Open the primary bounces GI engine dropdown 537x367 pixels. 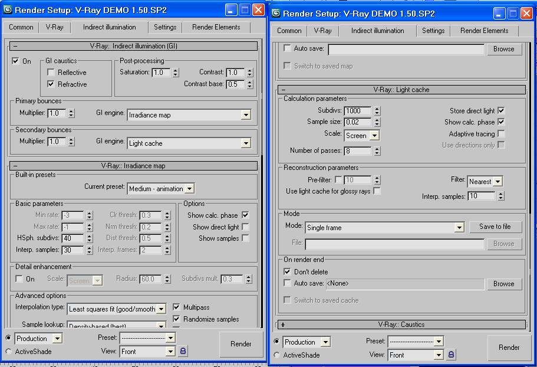246,115
